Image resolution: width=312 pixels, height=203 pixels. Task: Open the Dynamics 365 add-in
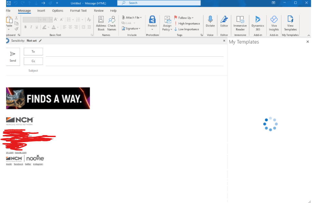[x=258, y=23]
